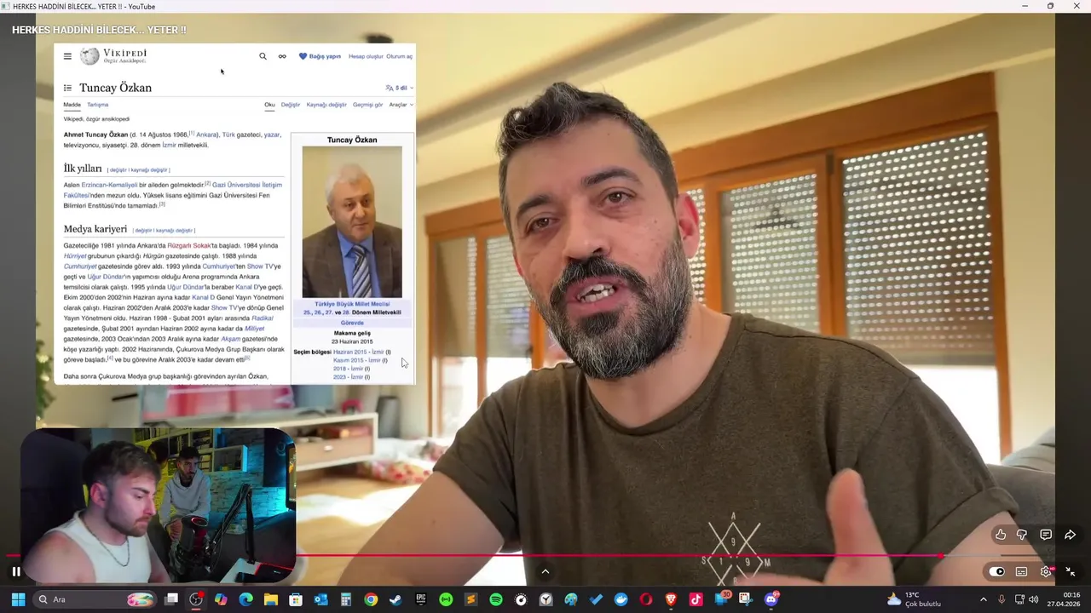1091x613 pixels.
Task: Expand the more videos chevron
Action: coord(545,571)
